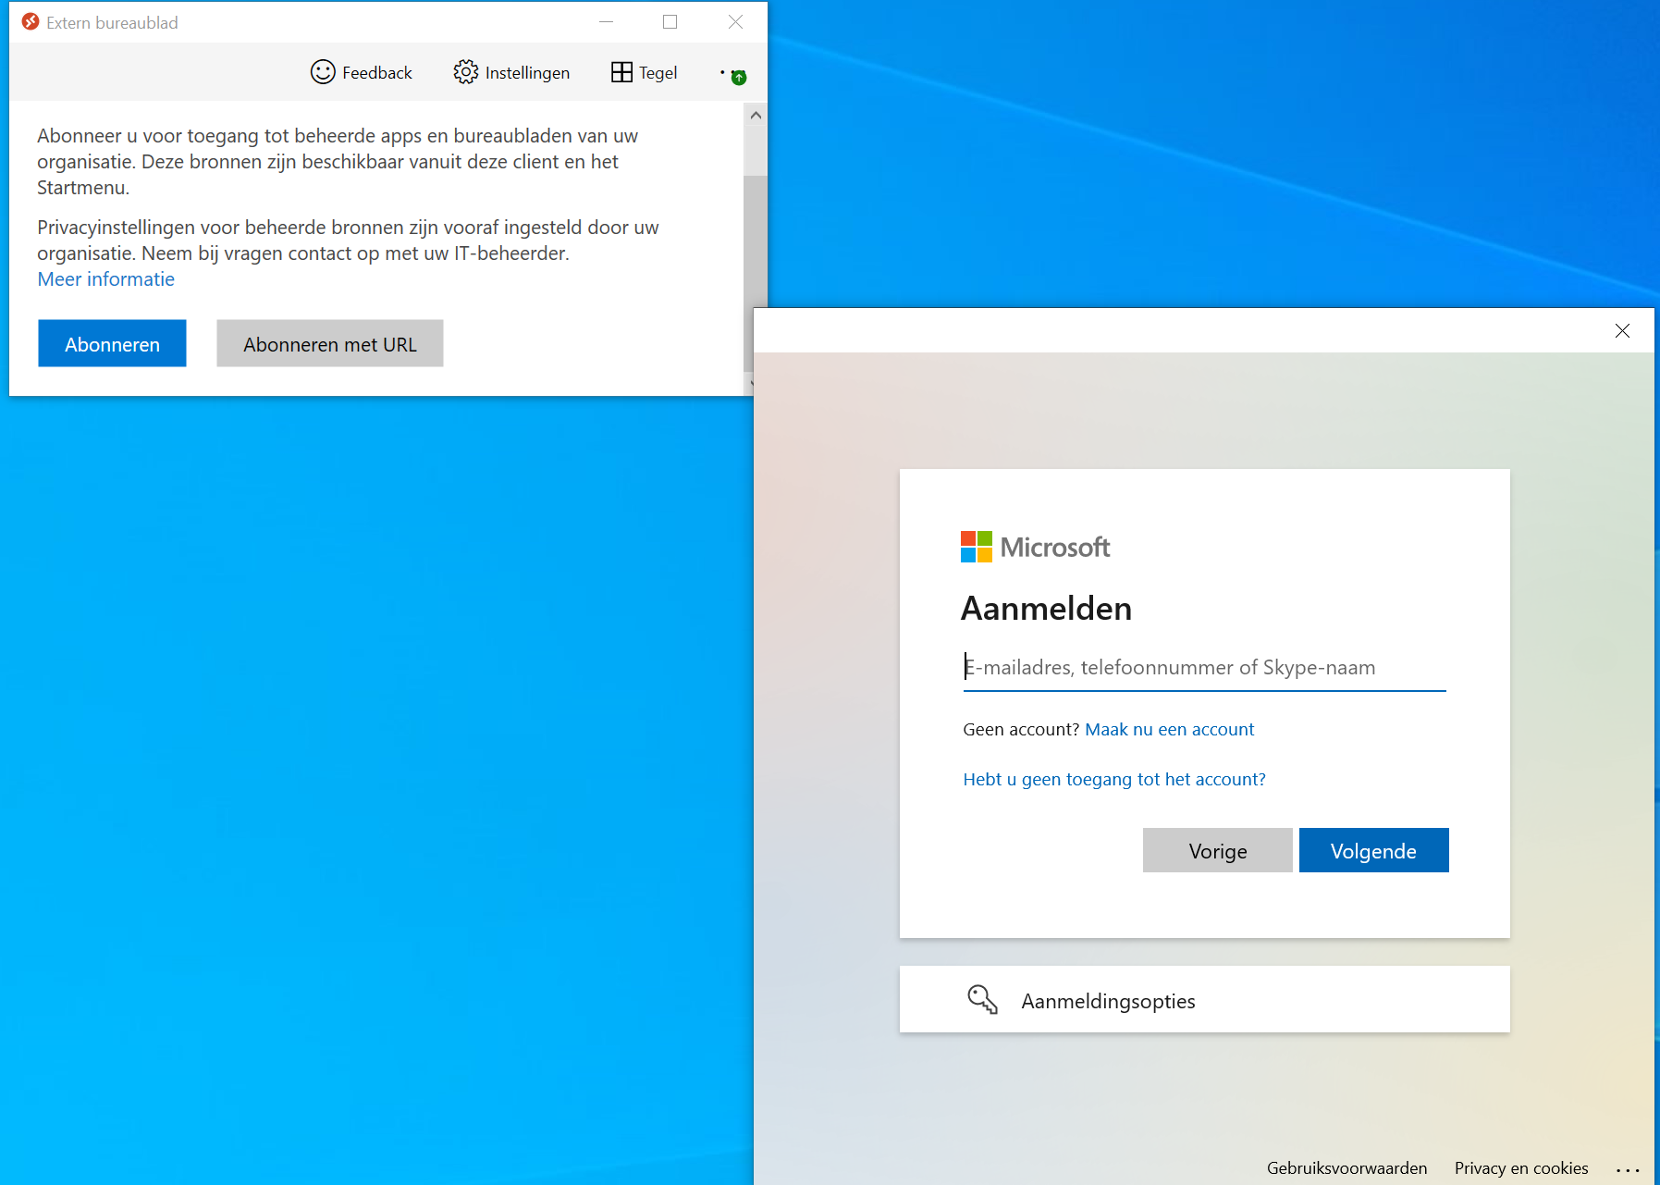Click the Feedback smiley icon
Screen dimensions: 1660x1185
click(323, 72)
